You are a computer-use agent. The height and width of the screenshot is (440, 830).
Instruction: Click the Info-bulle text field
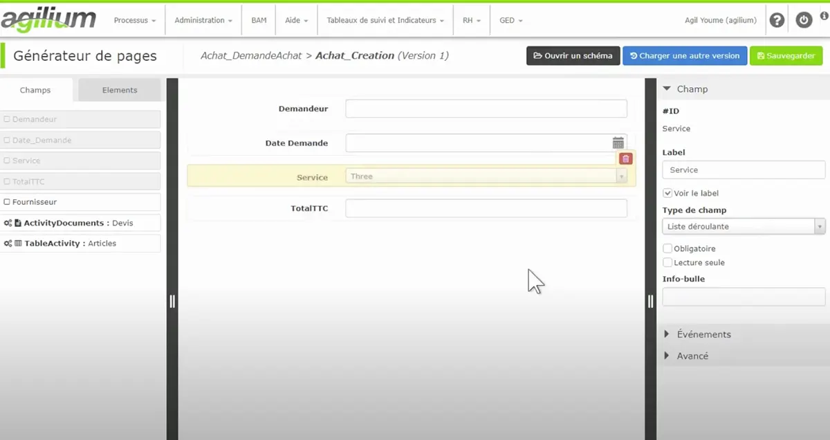click(x=744, y=297)
